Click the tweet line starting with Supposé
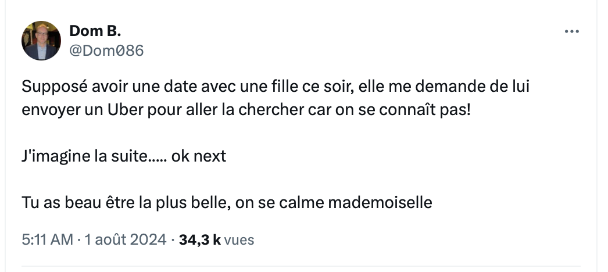Screen dimensions: 608x272 point(276,88)
